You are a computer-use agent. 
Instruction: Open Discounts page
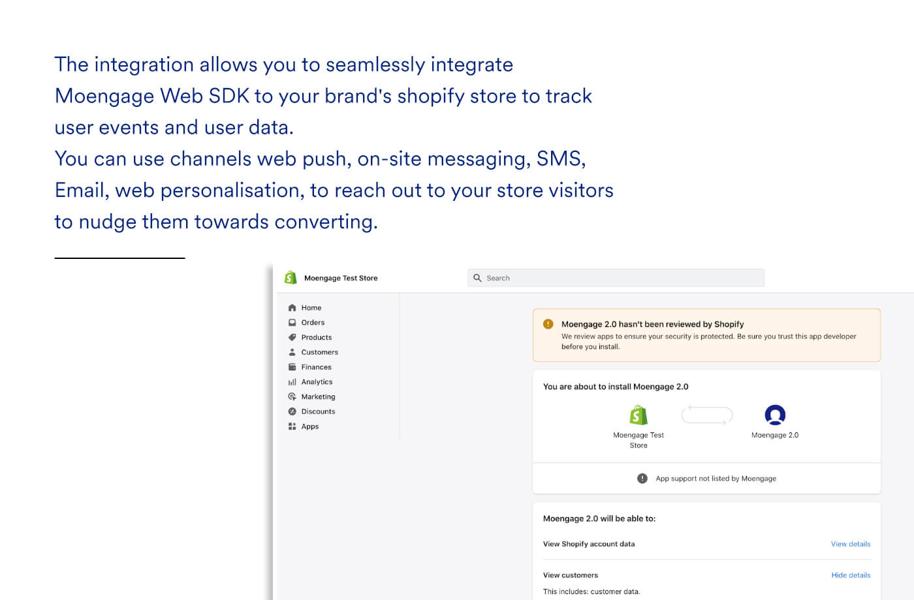(318, 412)
